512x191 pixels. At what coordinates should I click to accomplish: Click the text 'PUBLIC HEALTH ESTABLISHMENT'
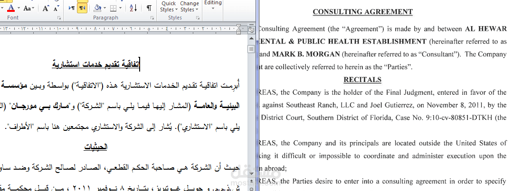point(361,41)
